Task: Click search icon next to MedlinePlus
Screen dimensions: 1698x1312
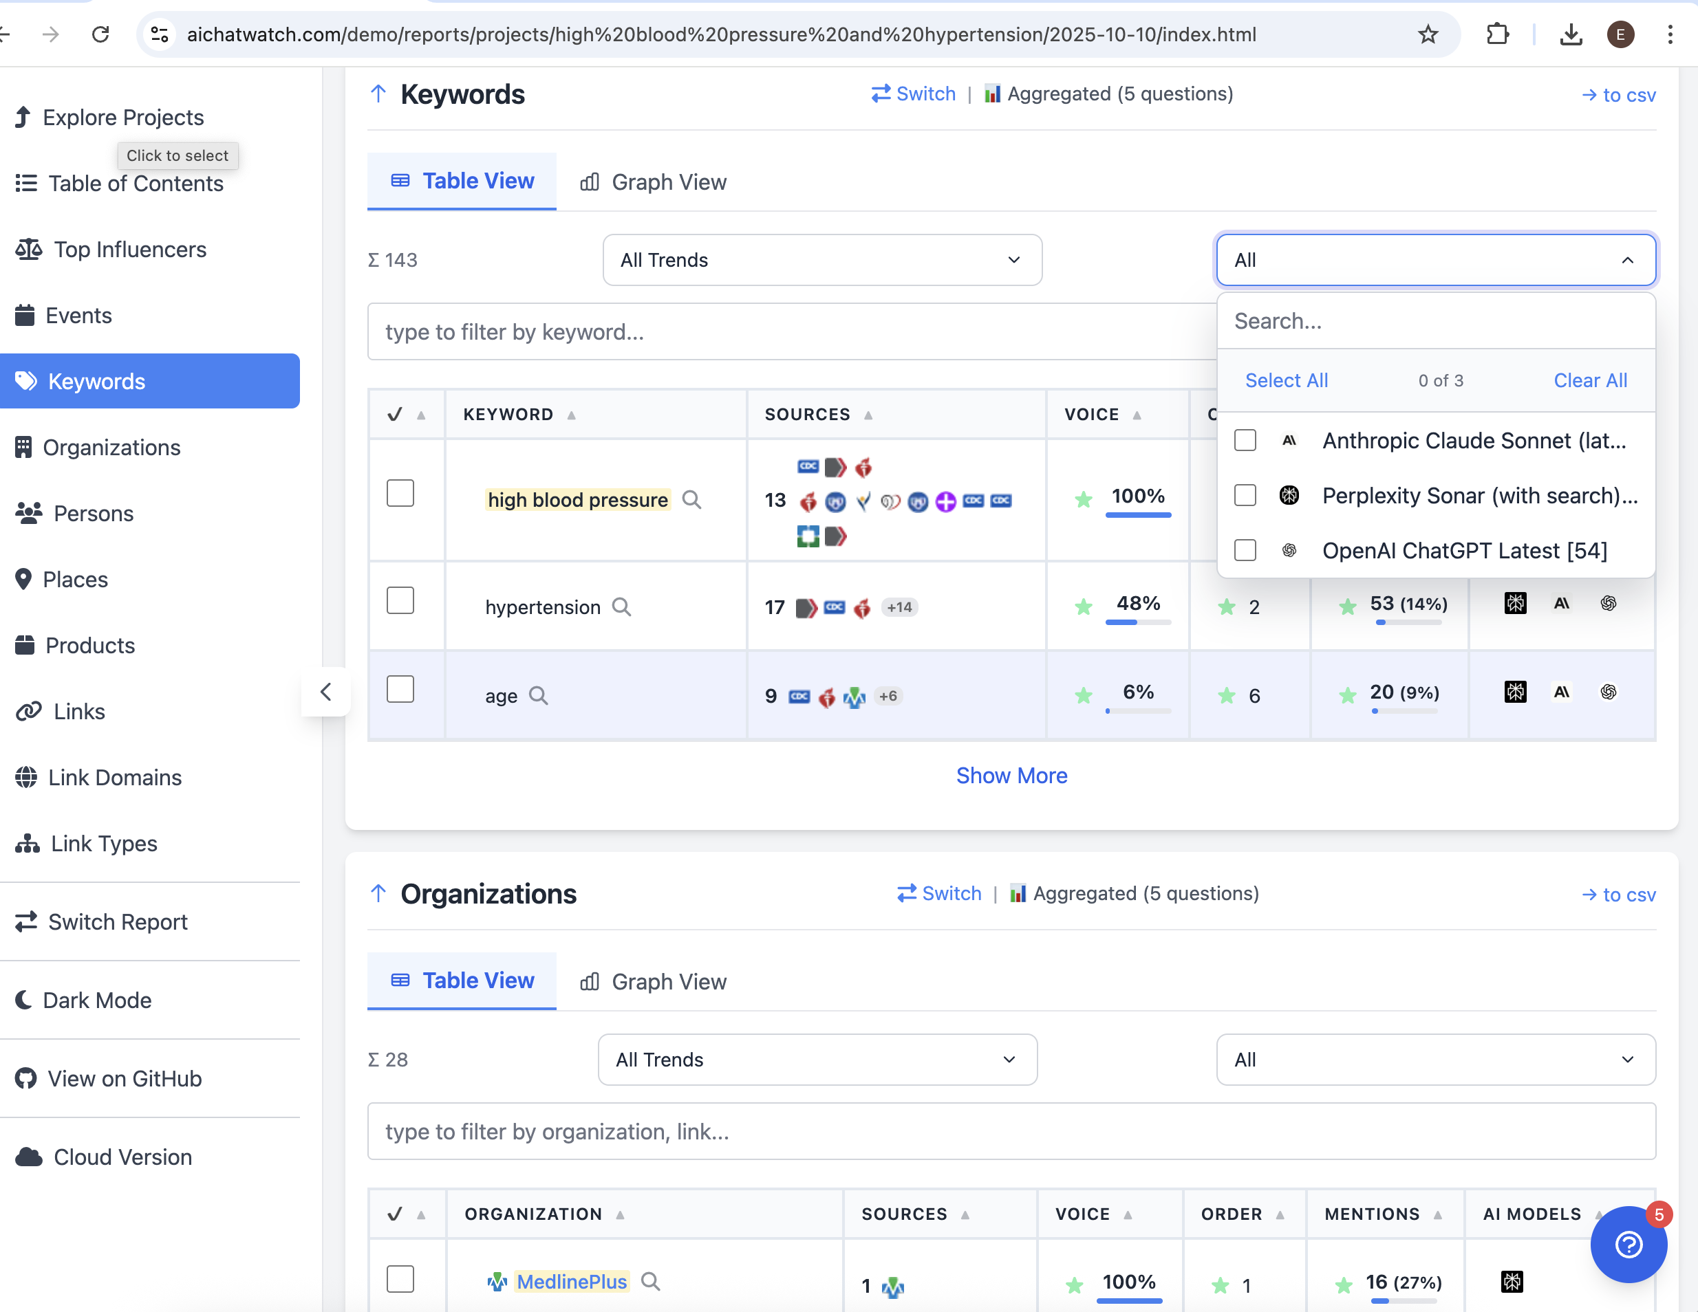Action: coord(651,1282)
